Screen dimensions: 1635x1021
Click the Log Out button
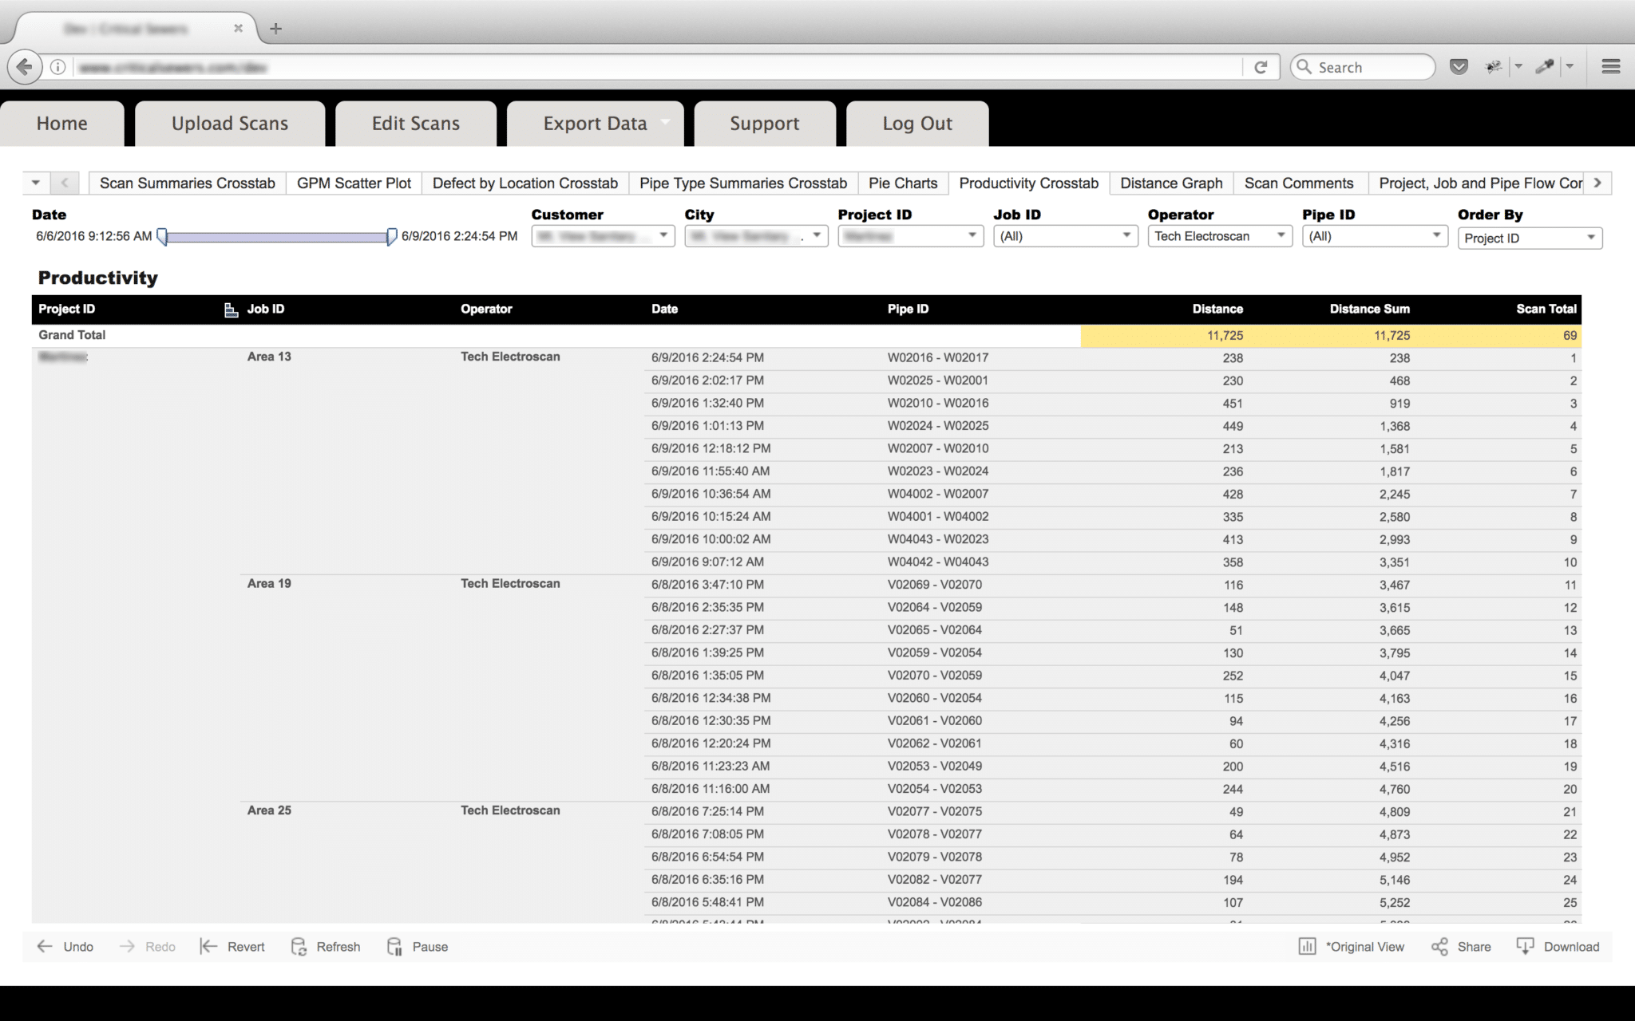[916, 124]
